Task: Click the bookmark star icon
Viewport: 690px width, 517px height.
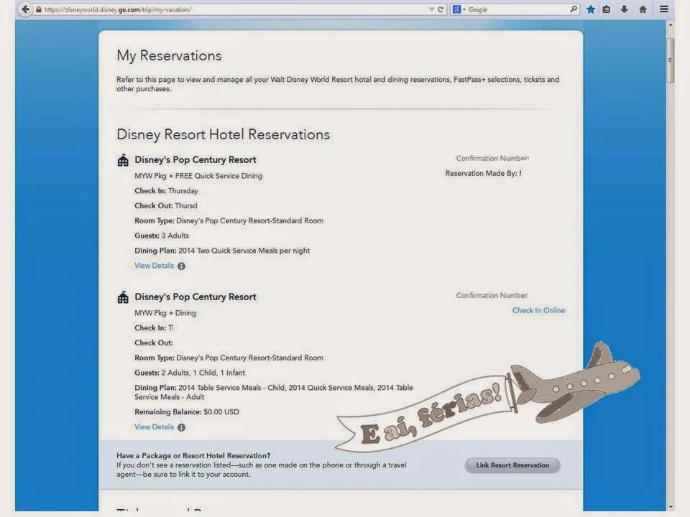Action: (591, 9)
